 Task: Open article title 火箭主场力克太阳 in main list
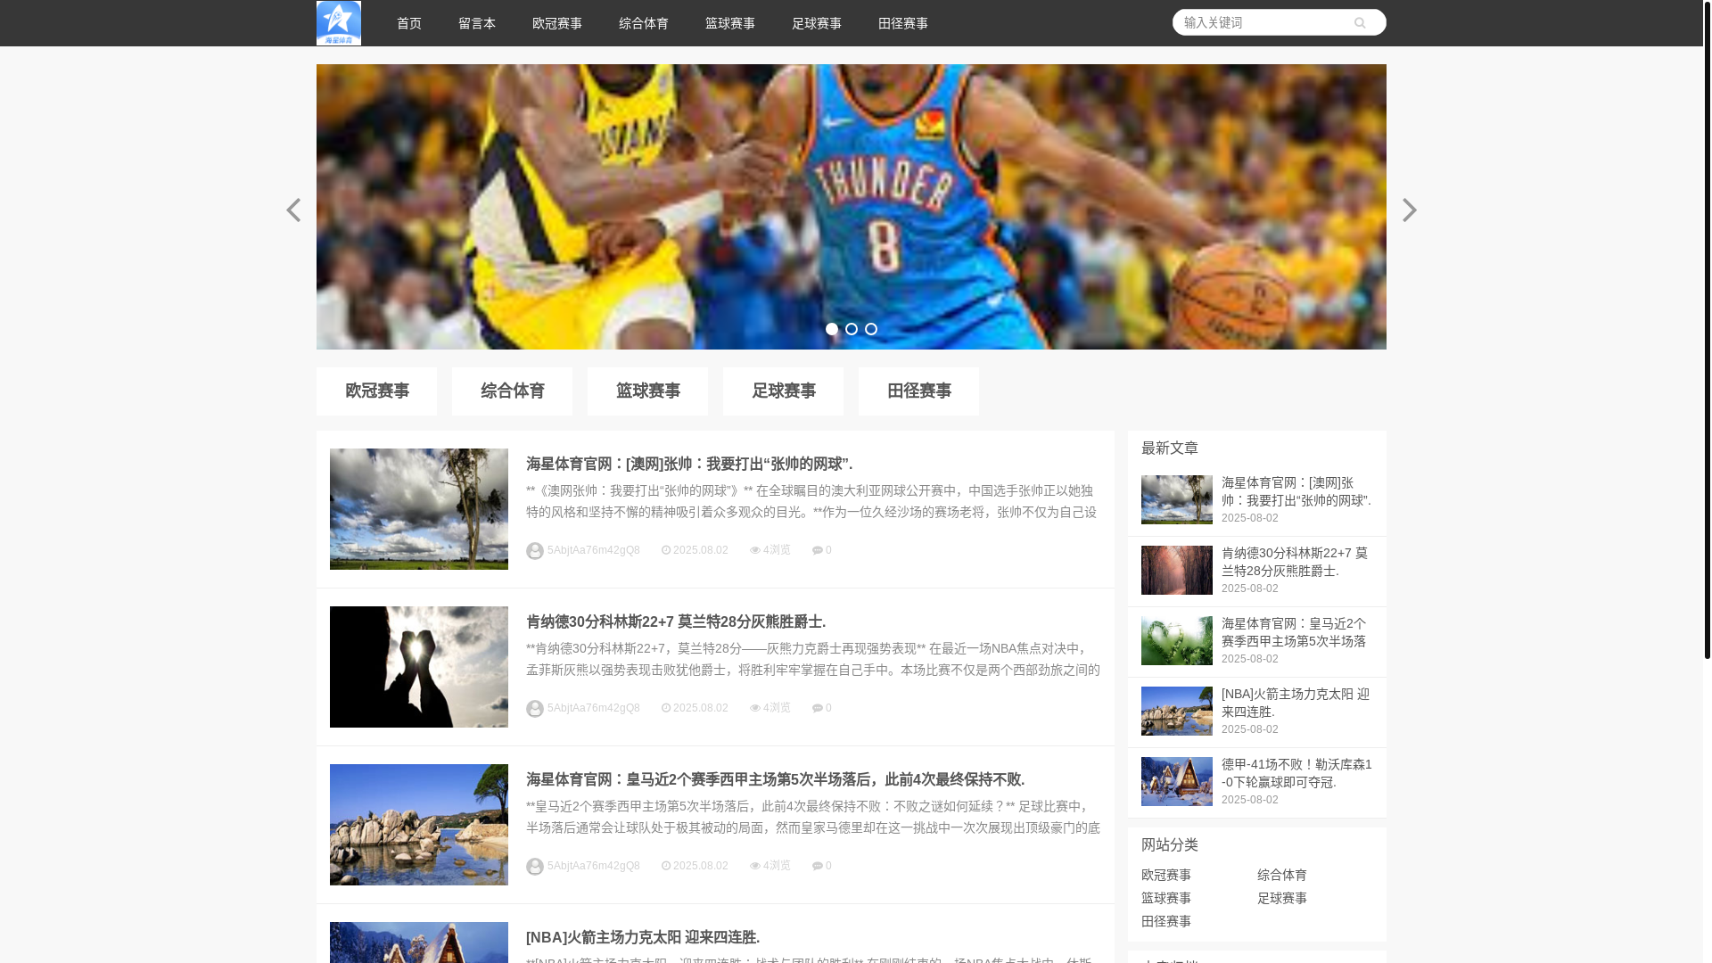click(x=643, y=937)
